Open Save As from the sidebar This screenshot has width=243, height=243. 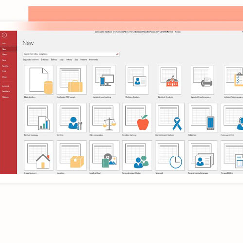[5, 66]
